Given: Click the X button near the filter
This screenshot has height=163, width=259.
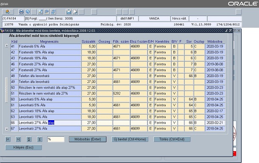Looking at the screenshot, I should tap(39, 139).
